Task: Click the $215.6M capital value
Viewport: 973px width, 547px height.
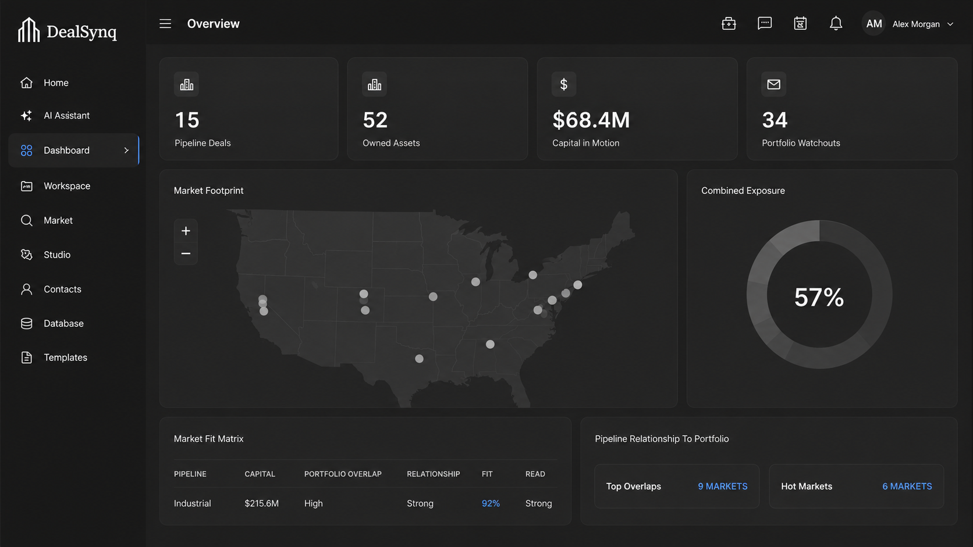Action: [261, 503]
